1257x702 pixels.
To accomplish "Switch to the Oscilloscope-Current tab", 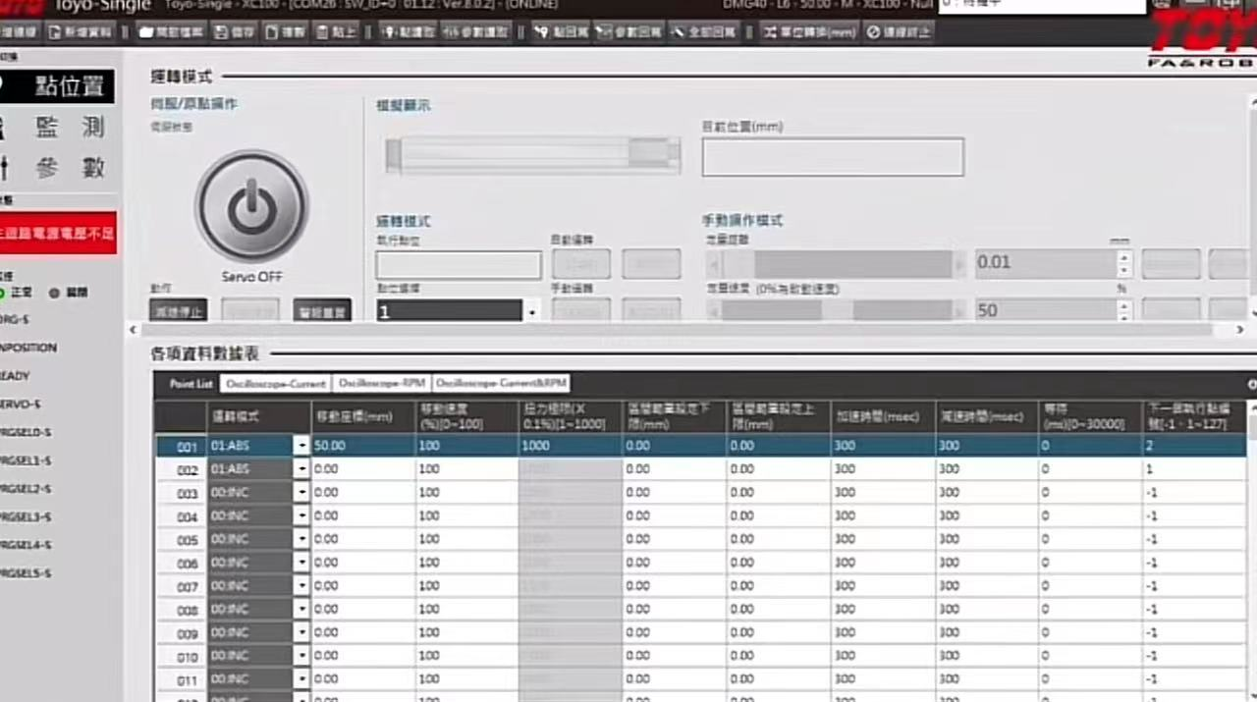I will tap(275, 384).
